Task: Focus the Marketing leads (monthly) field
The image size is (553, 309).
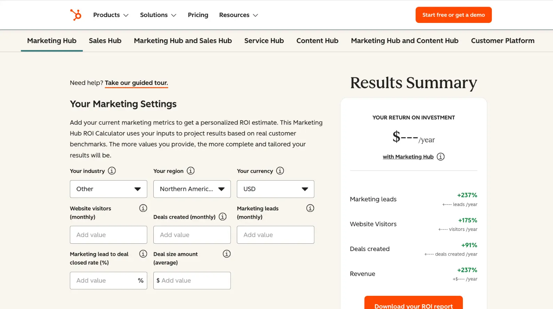Action: click(x=275, y=235)
